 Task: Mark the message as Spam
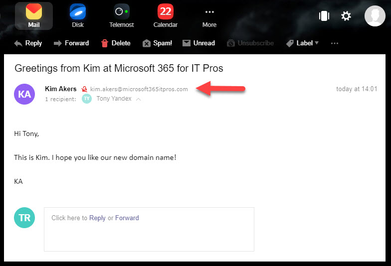158,43
